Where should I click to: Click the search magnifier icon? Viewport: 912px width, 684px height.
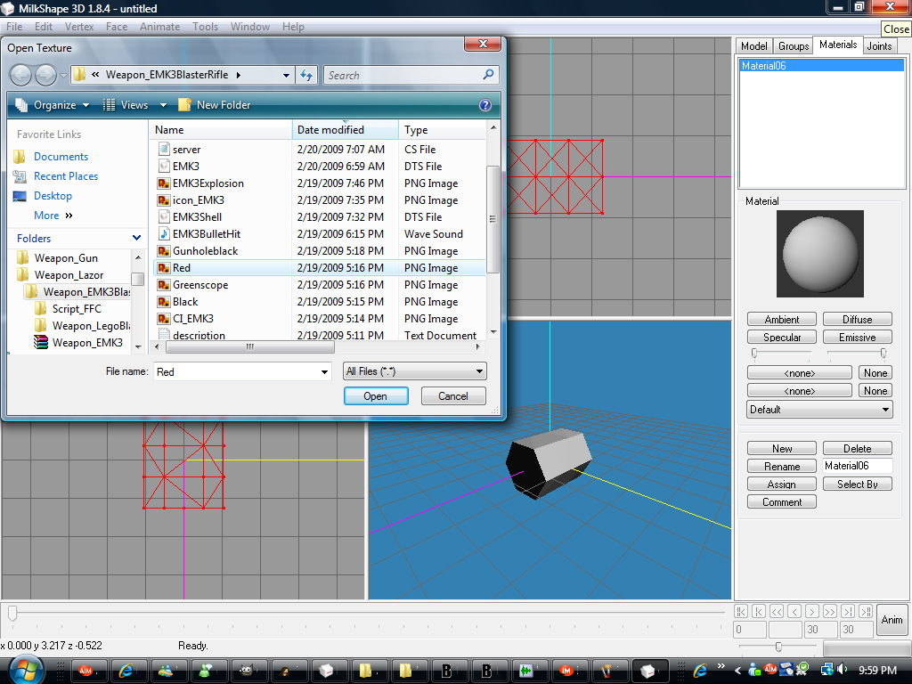[x=489, y=75]
